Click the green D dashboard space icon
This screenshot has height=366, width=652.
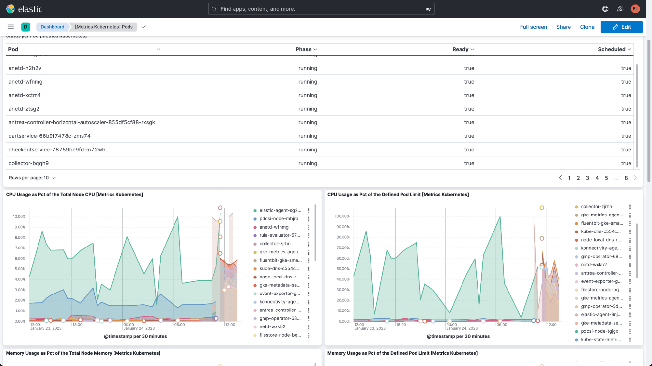pyautogui.click(x=25, y=27)
